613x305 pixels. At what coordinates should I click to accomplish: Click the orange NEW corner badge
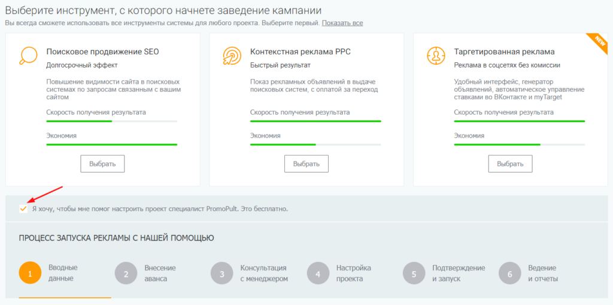(x=600, y=40)
